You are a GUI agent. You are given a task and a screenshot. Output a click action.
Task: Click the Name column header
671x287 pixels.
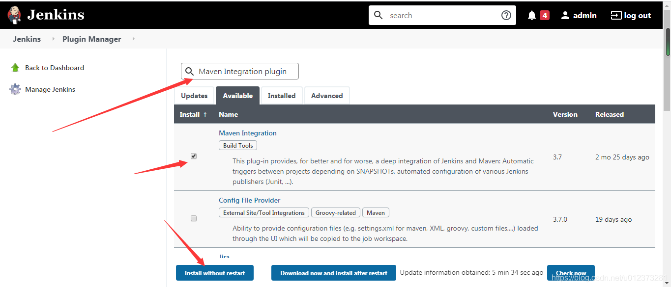point(229,114)
